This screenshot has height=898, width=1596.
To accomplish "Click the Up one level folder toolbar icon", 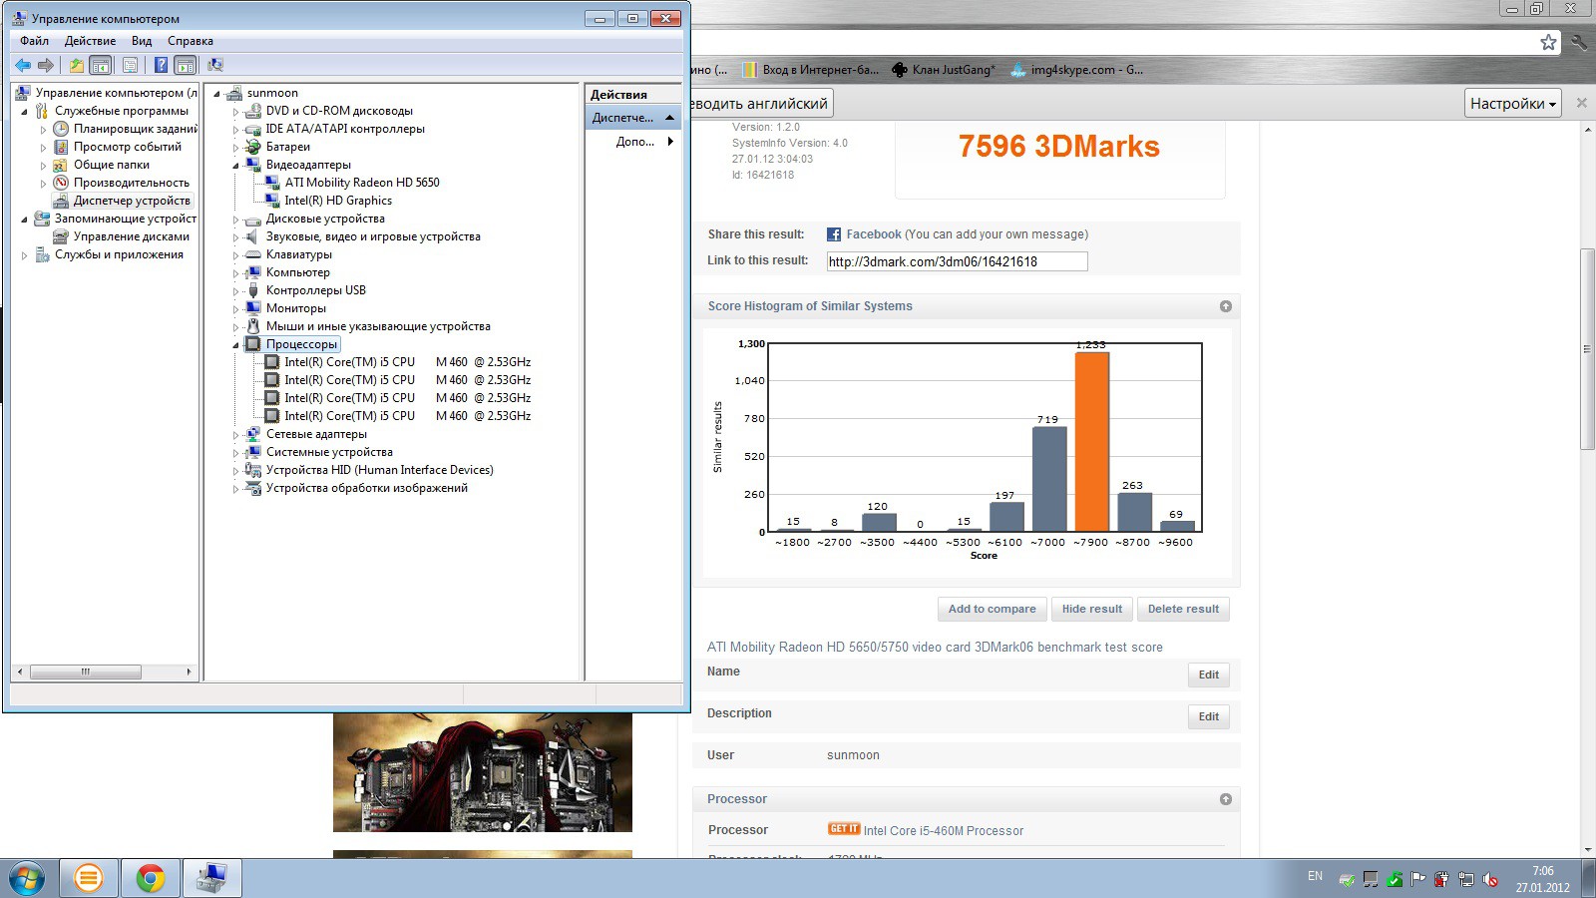I will (76, 65).
